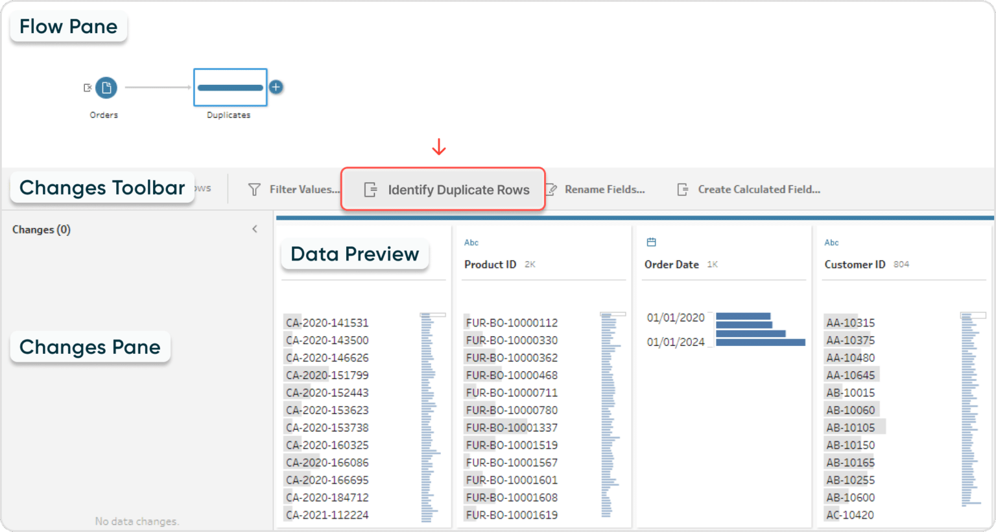This screenshot has height=532, width=996.
Task: Click the Create Calculated Field icon
Action: 682,189
